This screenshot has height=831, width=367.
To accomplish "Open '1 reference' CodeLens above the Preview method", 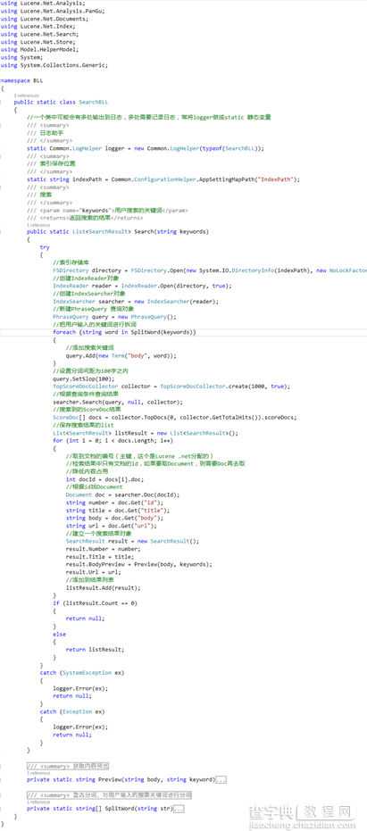I will 38,773.
